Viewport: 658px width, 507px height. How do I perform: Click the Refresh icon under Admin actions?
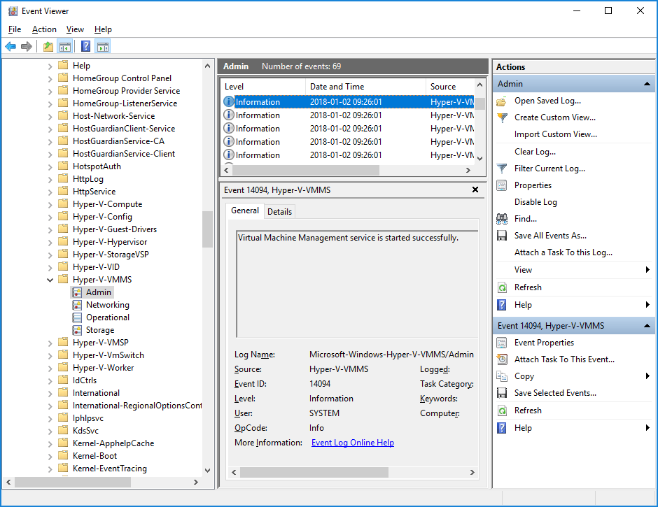tap(501, 287)
